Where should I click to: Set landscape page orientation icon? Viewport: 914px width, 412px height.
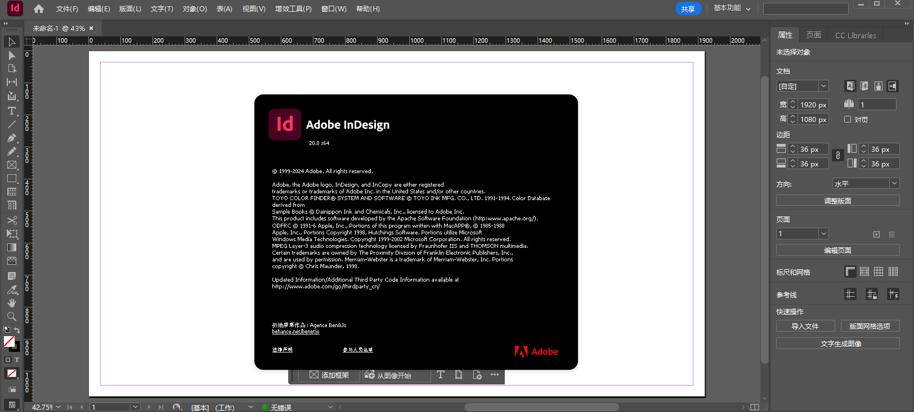(x=893, y=86)
